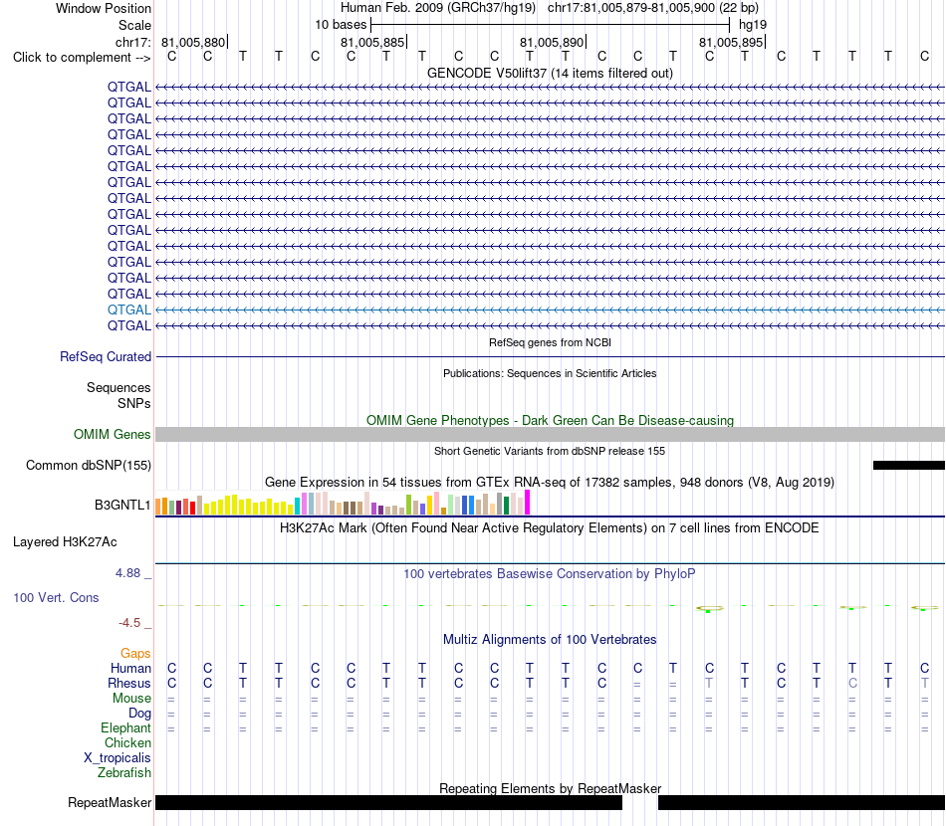
Task: Select the 'Scale' label in the ruler
Action: [134, 25]
